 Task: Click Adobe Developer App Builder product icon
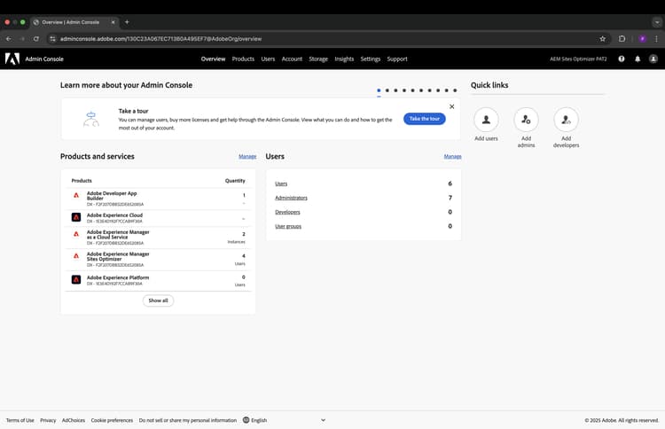[x=76, y=195]
